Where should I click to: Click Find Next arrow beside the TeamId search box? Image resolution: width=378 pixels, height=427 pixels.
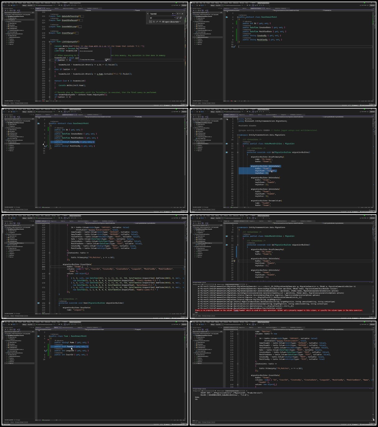(178, 14)
